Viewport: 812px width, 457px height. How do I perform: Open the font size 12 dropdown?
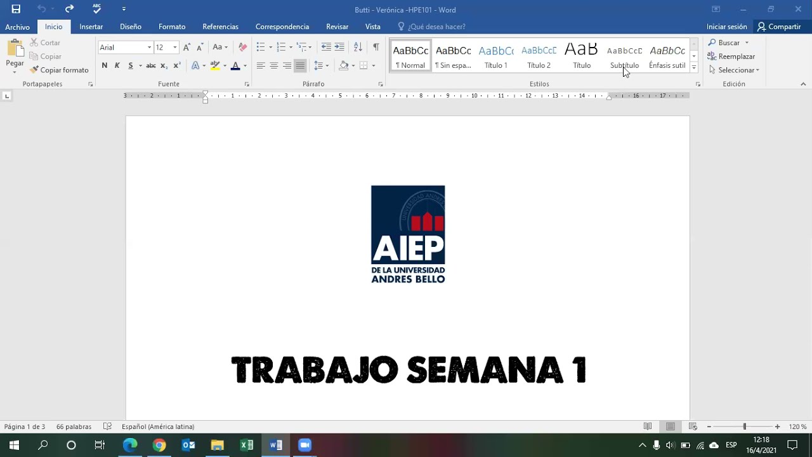pos(174,48)
